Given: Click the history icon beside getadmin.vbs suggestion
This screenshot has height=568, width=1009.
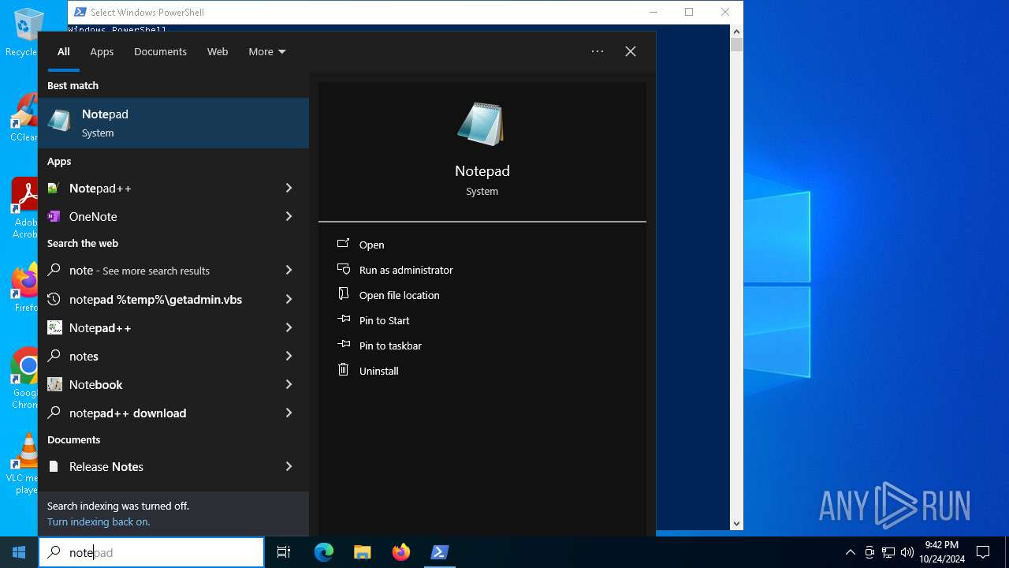Looking at the screenshot, I should (54, 299).
